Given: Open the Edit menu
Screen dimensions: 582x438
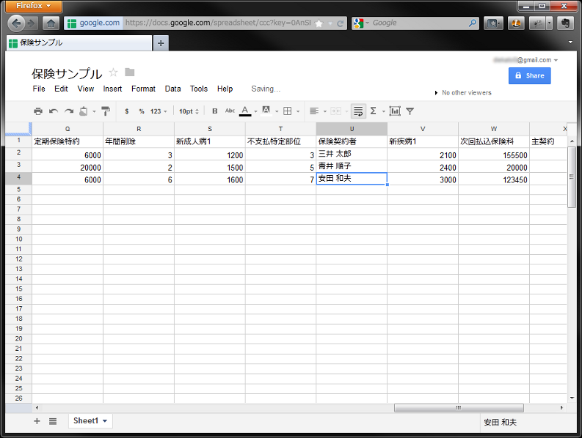Looking at the screenshot, I should [61, 89].
